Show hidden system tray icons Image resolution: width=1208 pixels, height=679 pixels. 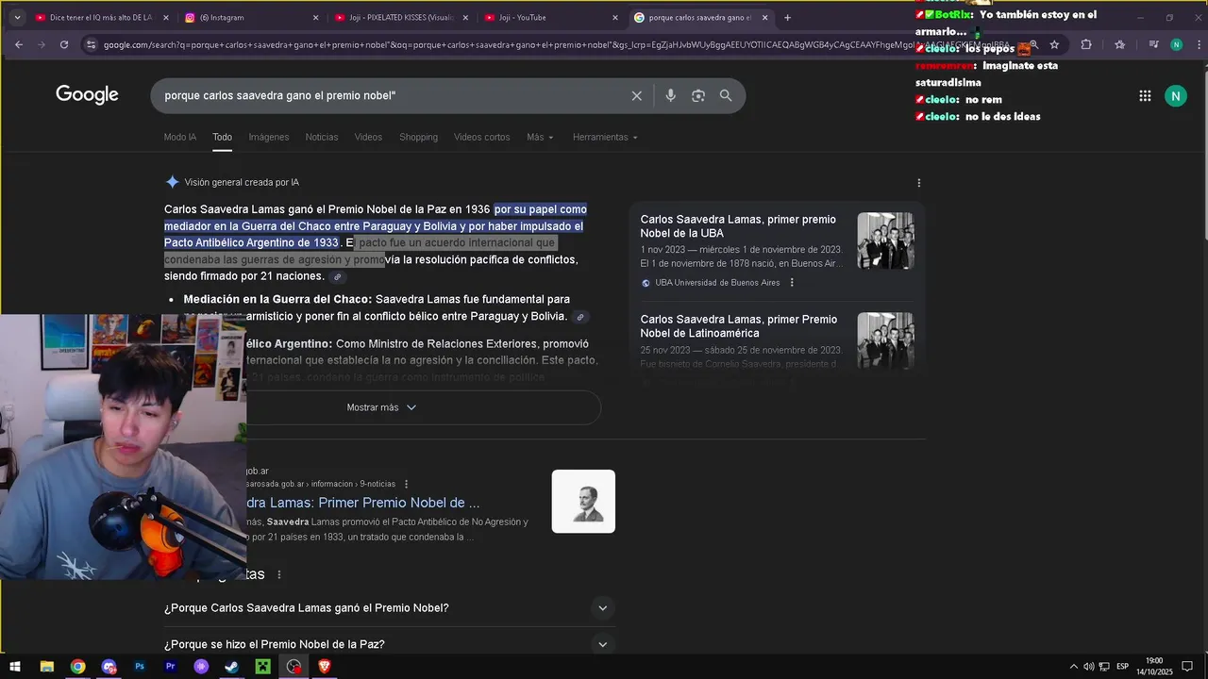click(1073, 667)
